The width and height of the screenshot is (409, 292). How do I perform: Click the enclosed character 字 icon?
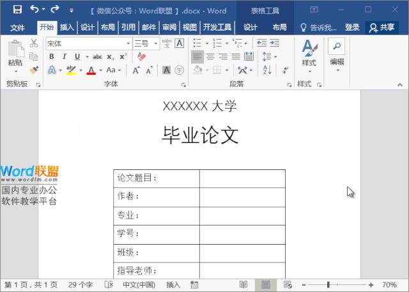[179, 70]
